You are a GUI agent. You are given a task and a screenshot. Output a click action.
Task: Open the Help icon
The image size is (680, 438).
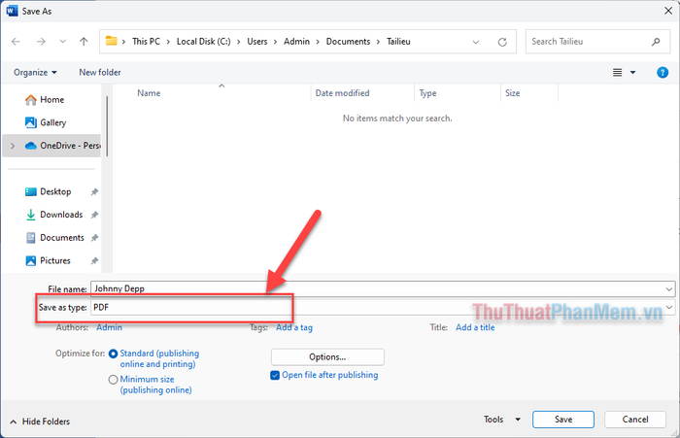pos(663,73)
